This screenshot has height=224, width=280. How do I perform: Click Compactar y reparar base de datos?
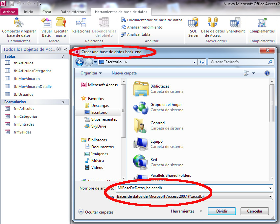pyautogui.click(x=19, y=27)
